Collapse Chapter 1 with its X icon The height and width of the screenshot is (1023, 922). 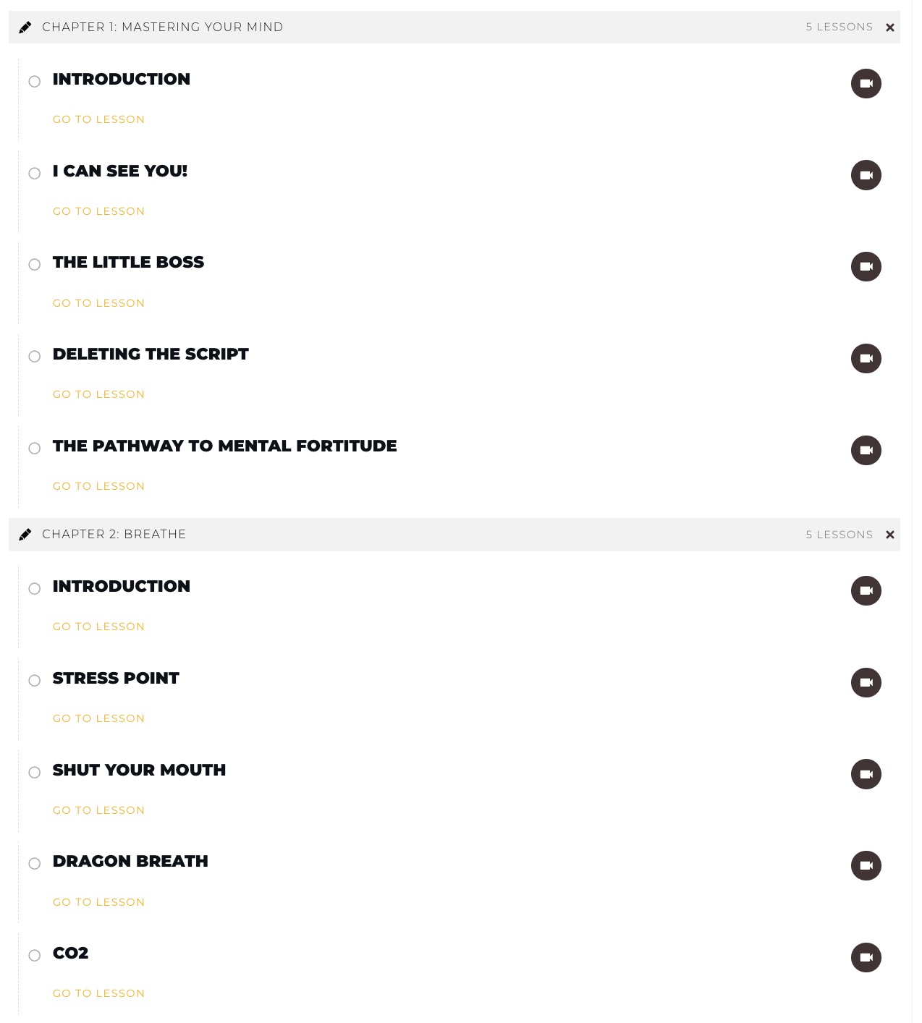coord(890,27)
